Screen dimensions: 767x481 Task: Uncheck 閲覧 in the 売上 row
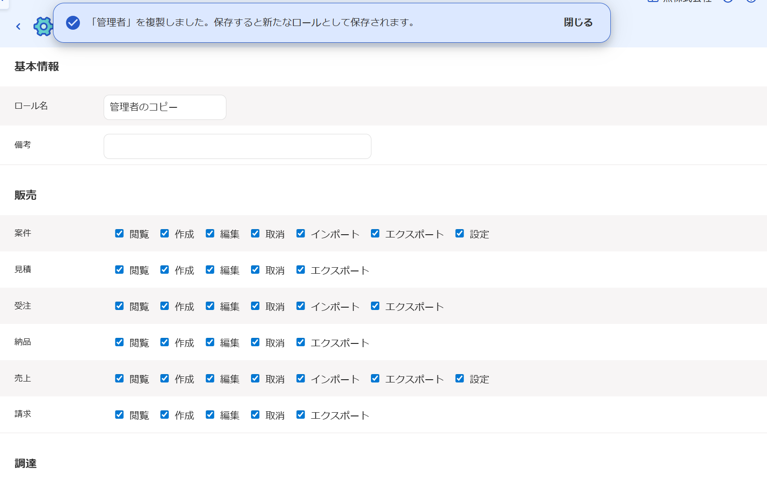[119, 378]
